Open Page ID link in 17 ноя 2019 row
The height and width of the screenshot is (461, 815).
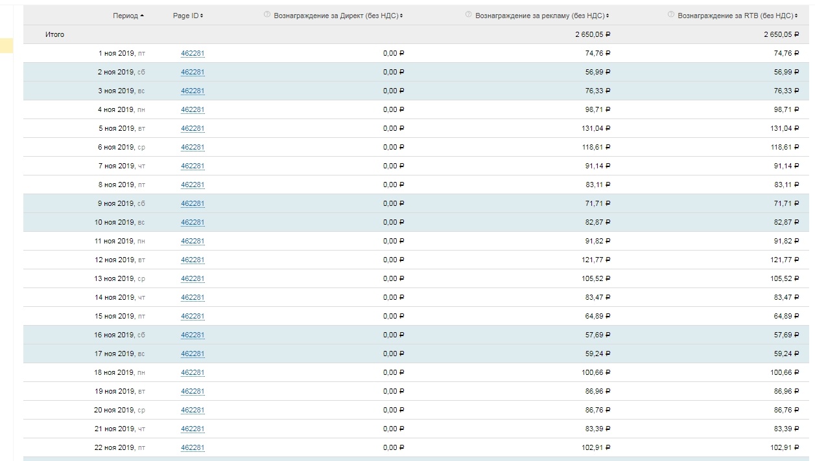click(x=193, y=354)
